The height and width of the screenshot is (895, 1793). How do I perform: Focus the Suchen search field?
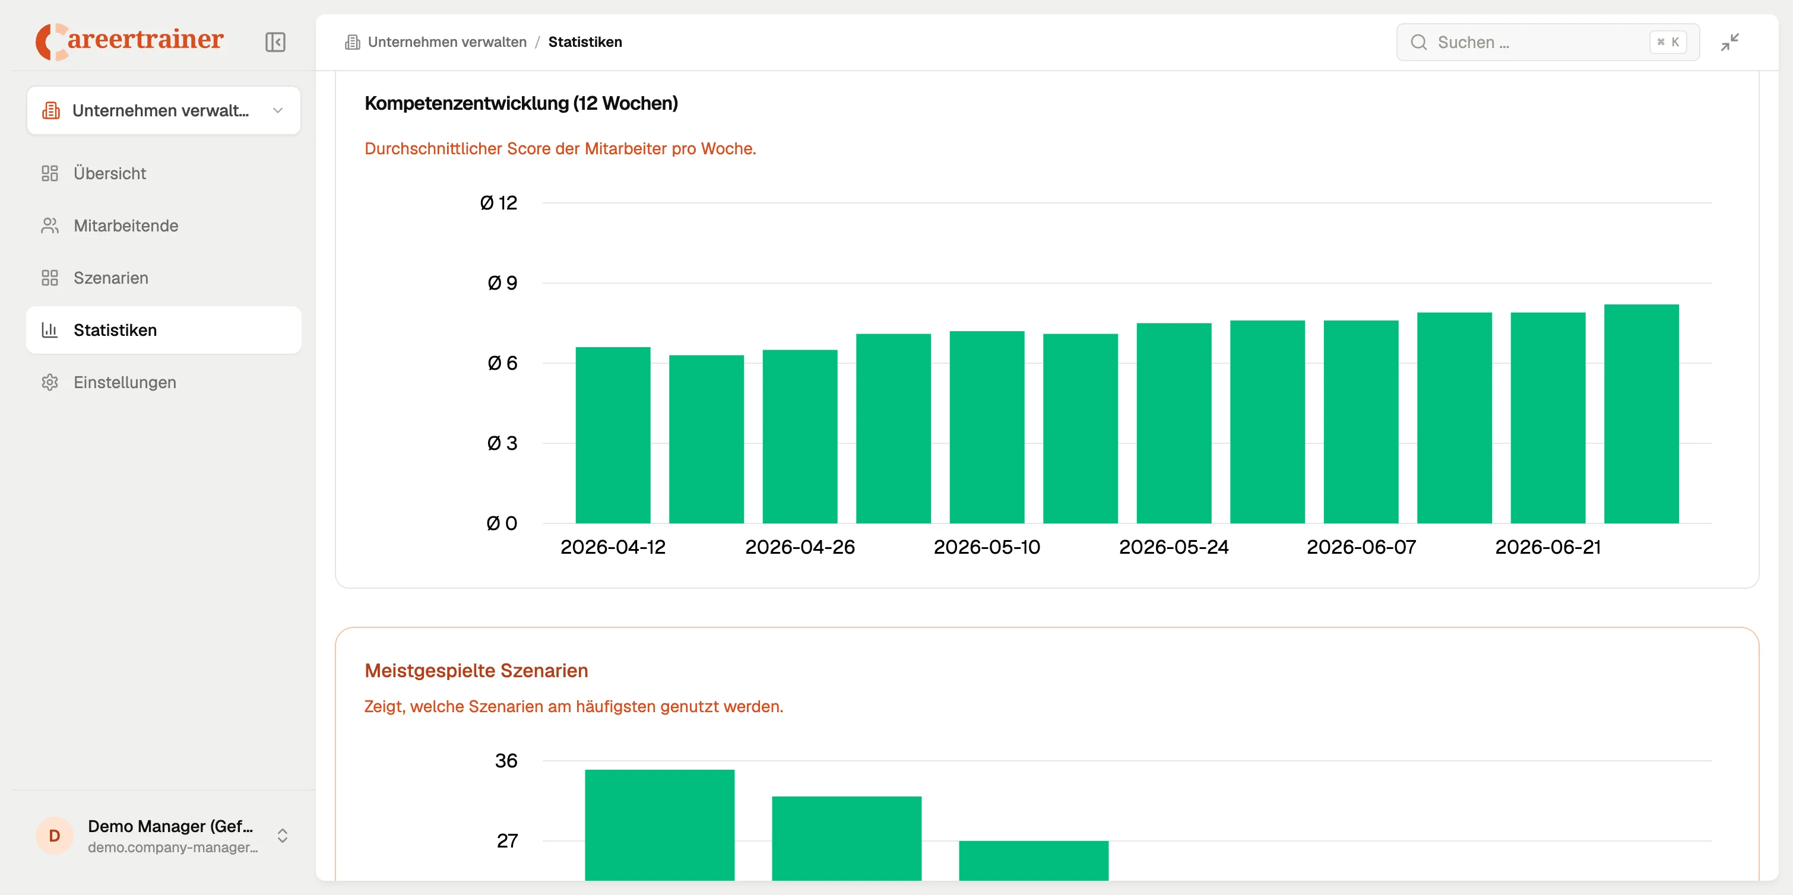pyautogui.click(x=1547, y=43)
